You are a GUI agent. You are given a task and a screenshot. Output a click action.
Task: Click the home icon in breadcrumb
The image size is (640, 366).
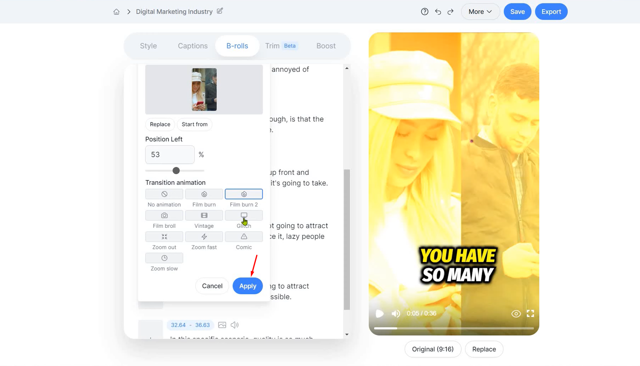click(116, 12)
